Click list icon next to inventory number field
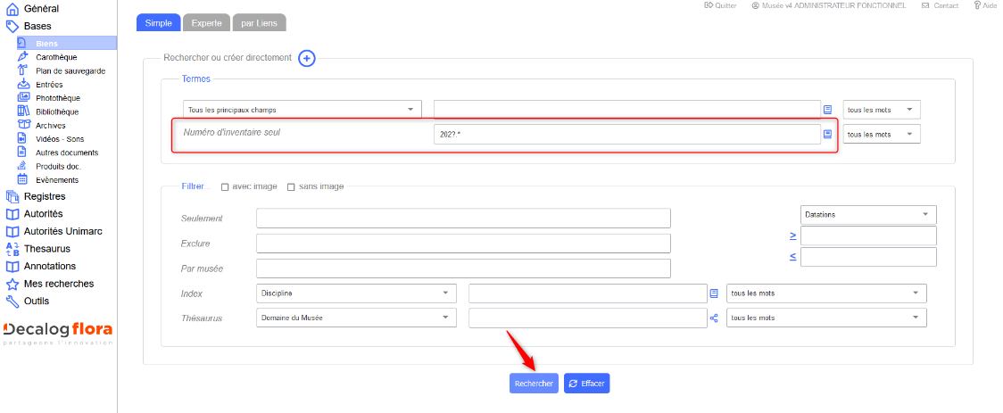This screenshot has height=413, width=1003. point(827,134)
